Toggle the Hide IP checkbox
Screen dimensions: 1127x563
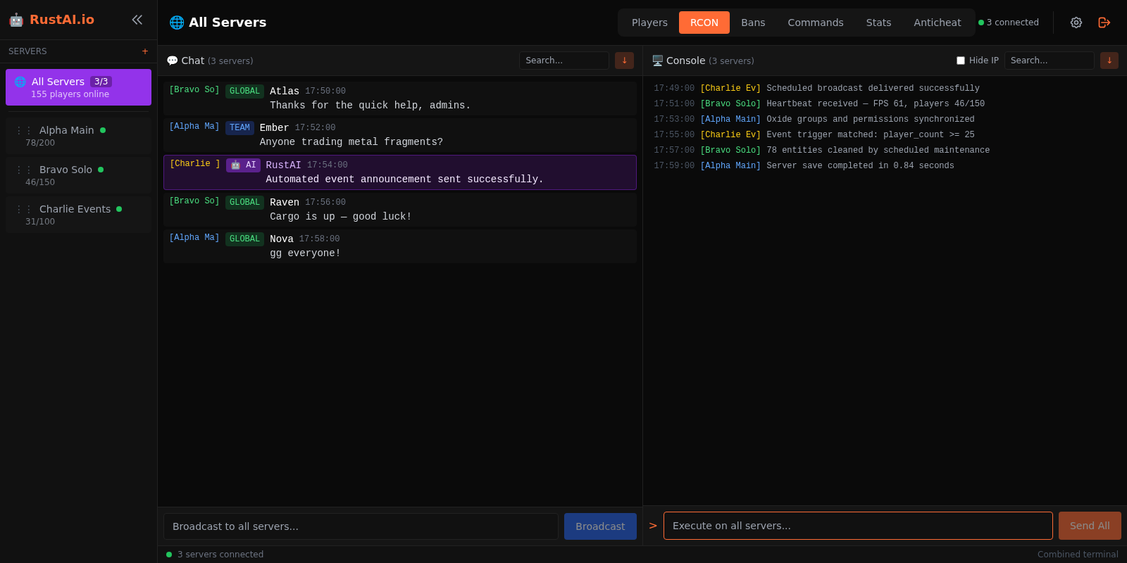pyautogui.click(x=961, y=61)
